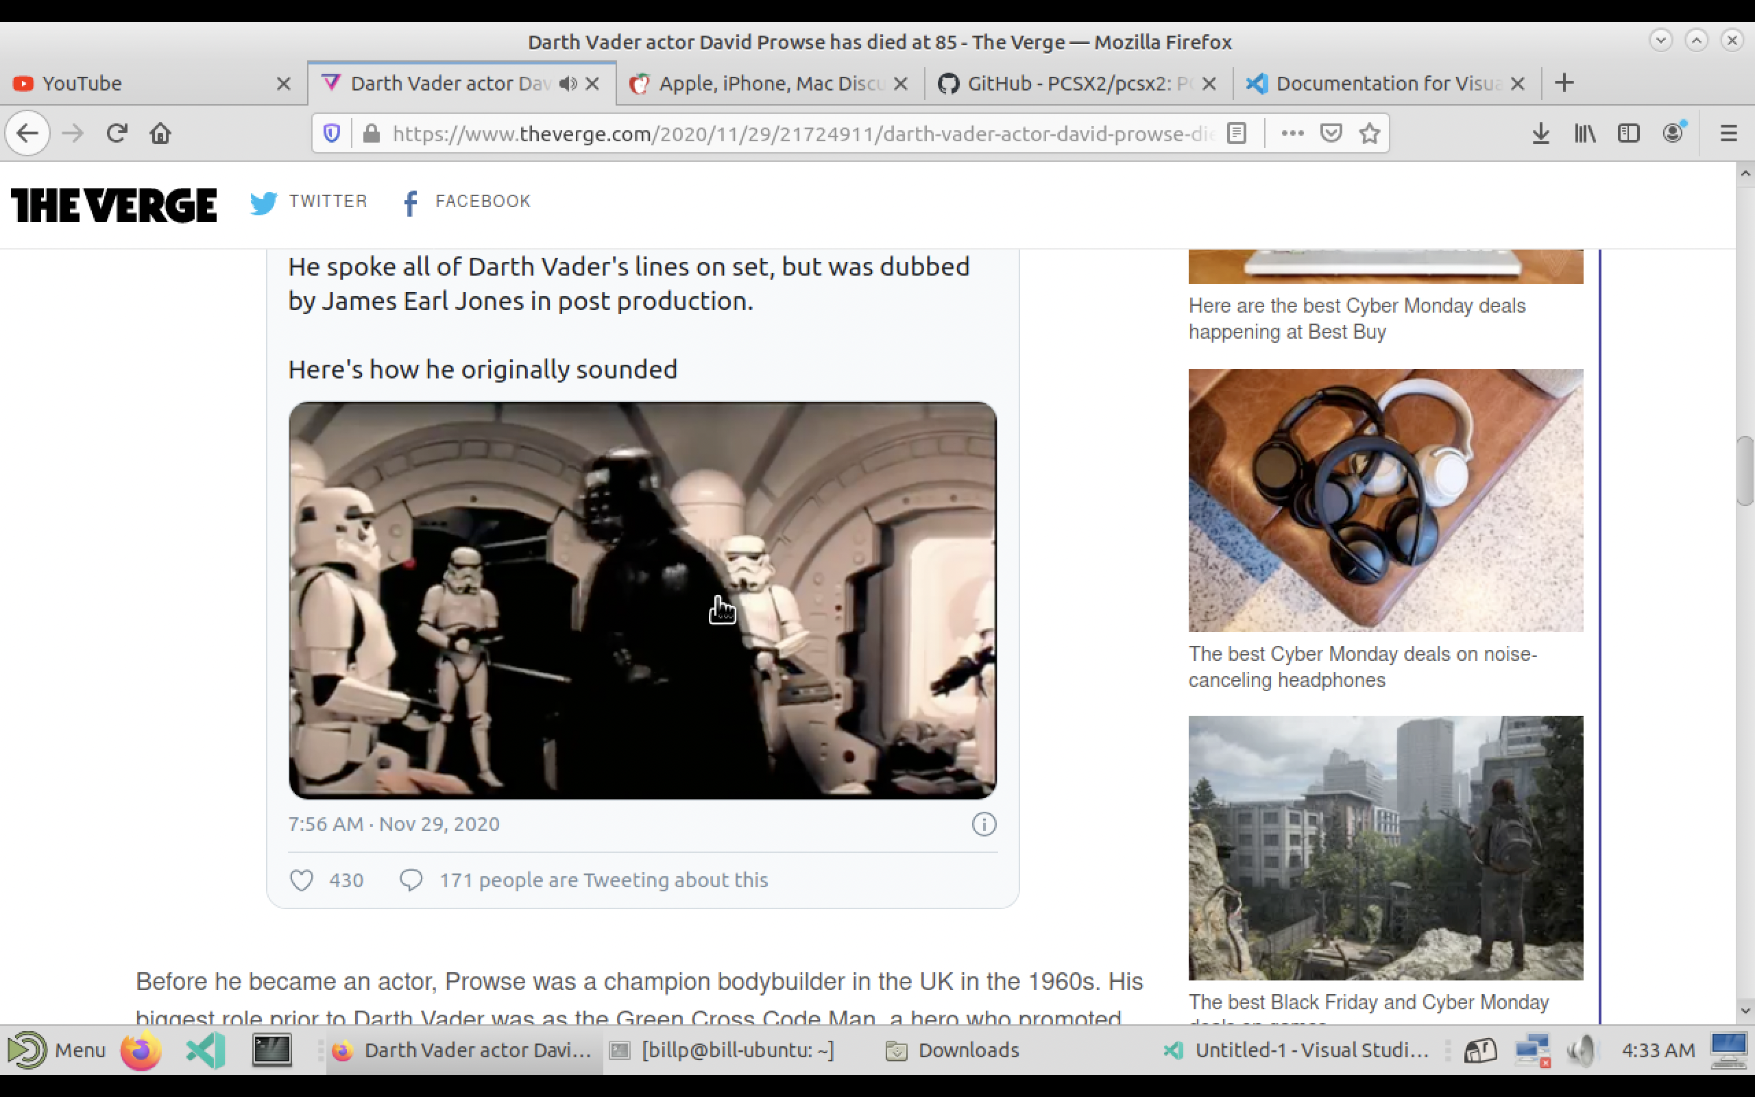Image resolution: width=1755 pixels, height=1097 pixels.
Task: Click page scrollbar up arrow
Action: (1745, 173)
